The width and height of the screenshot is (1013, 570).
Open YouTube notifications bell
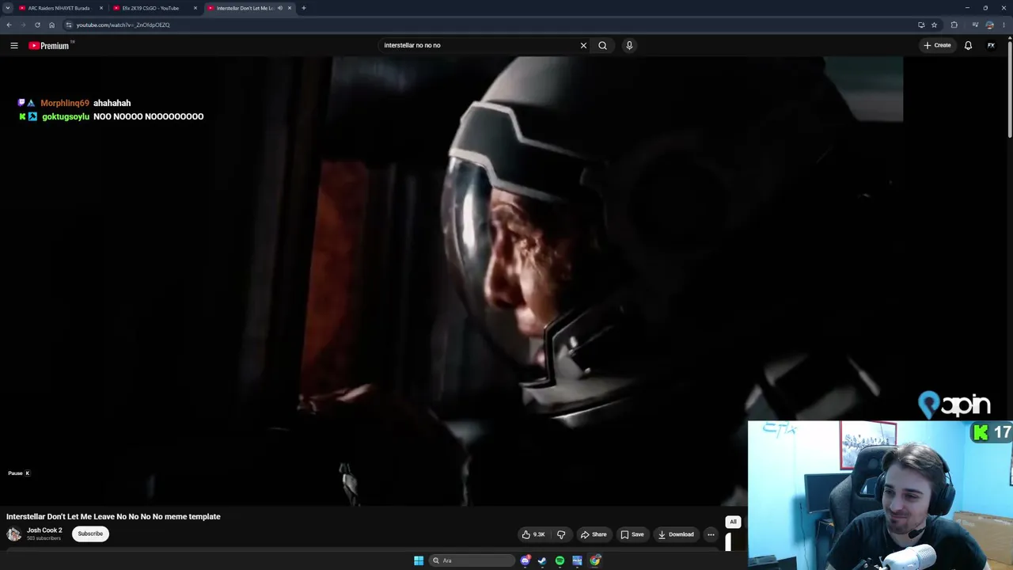[x=968, y=45]
